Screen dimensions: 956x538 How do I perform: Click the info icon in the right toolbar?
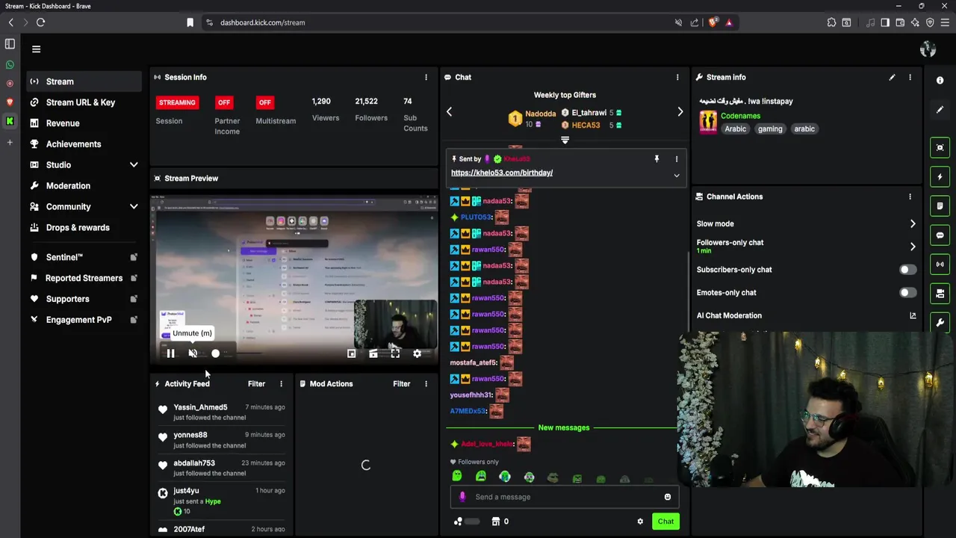pos(940,80)
